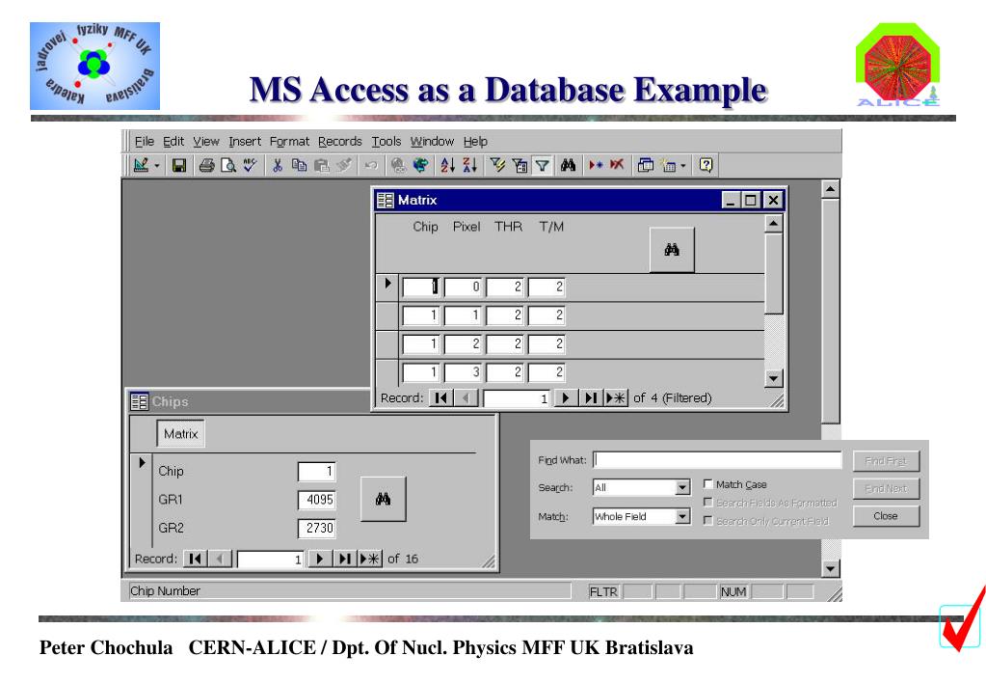
Task: Click the Cut scissors icon
Action: point(277,166)
